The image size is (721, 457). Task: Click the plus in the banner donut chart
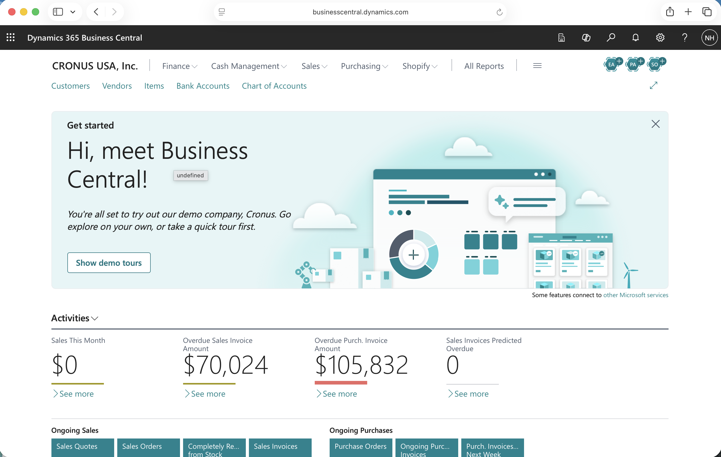(x=413, y=255)
